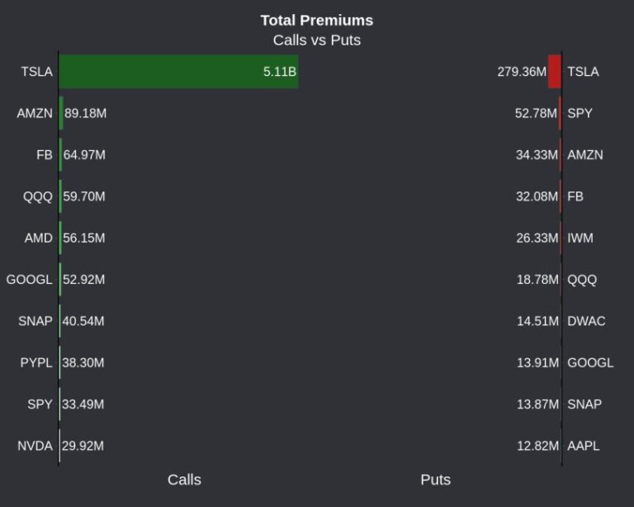The width and height of the screenshot is (634, 507).
Task: Select the Puts axis label
Action: pyautogui.click(x=435, y=480)
